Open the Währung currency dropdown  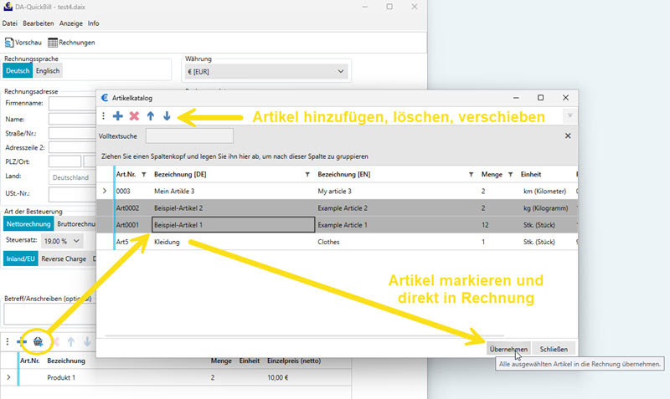[266, 72]
